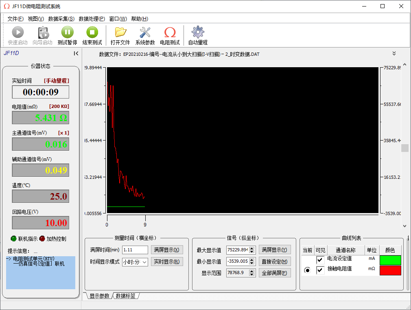
Task: Click the 25.0 temperature readout
Action: coord(41,196)
